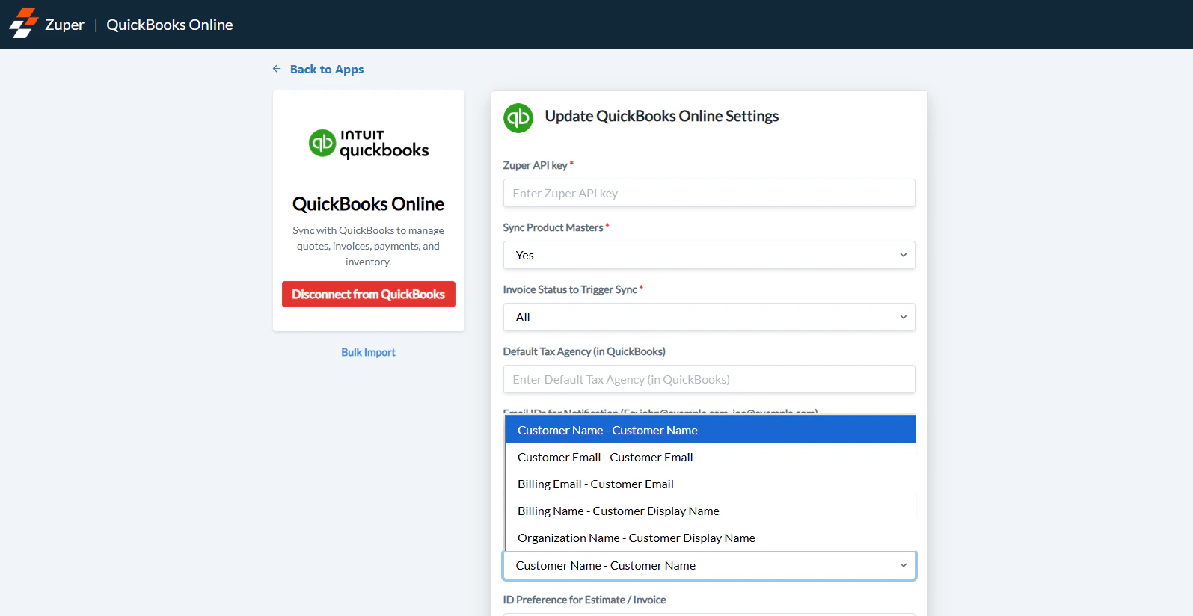This screenshot has height=616, width=1193.
Task: Select Organization Name - Customer Display Name option
Action: click(711, 538)
